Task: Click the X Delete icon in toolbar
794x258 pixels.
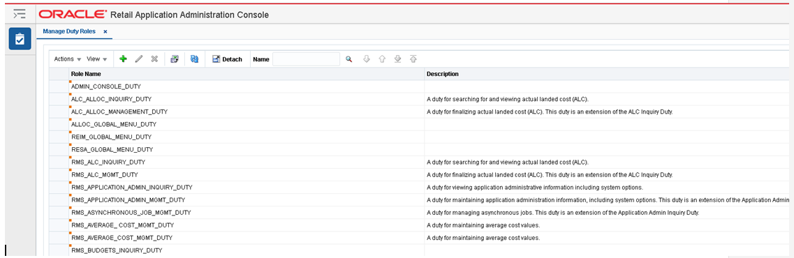Action: tap(154, 59)
